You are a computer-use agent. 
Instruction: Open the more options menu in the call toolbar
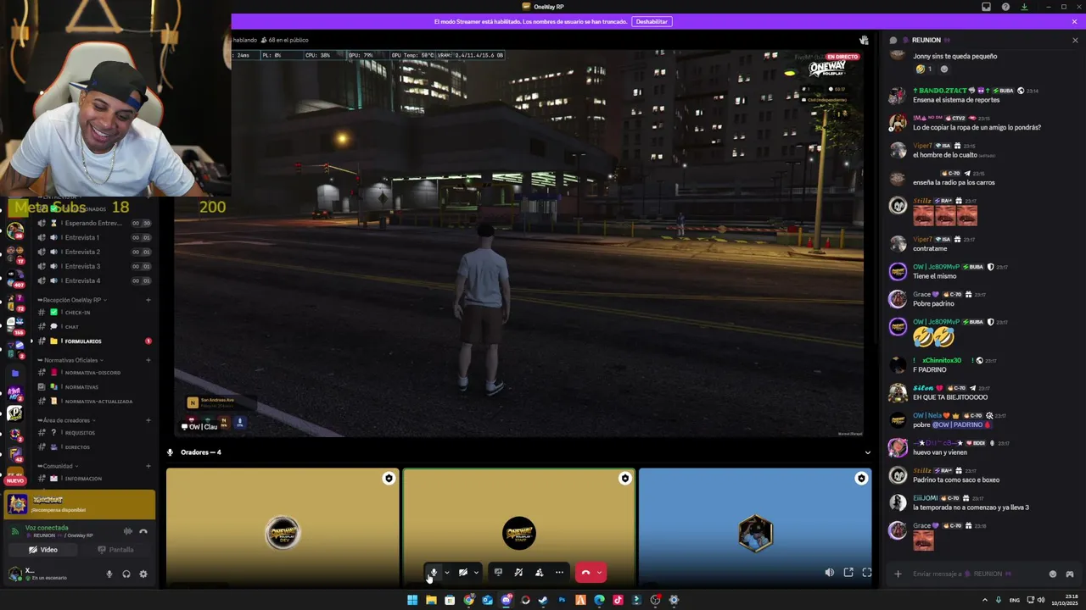(559, 572)
